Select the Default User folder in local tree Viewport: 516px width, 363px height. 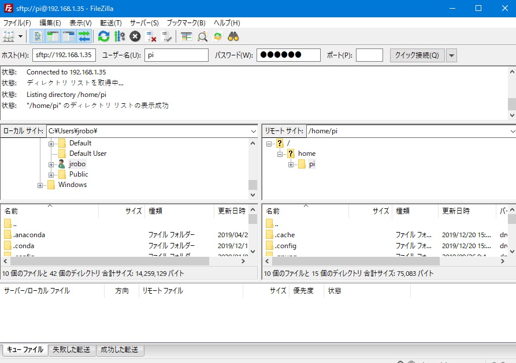pos(88,154)
